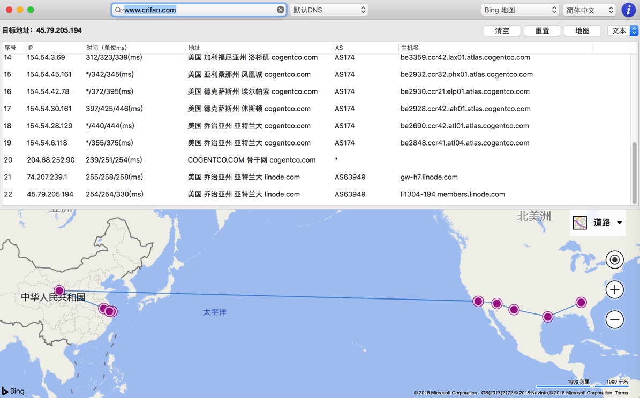Click the Shanghai hop marker cluster
This screenshot has height=398, width=640.
coord(109,311)
